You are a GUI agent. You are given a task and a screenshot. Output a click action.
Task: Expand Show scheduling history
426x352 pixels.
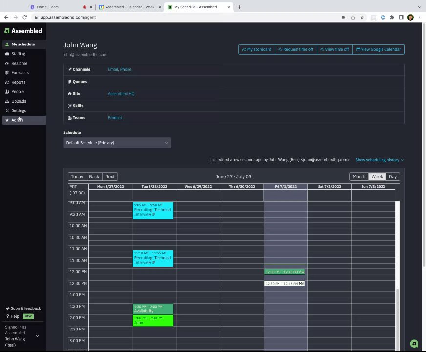coord(379,160)
